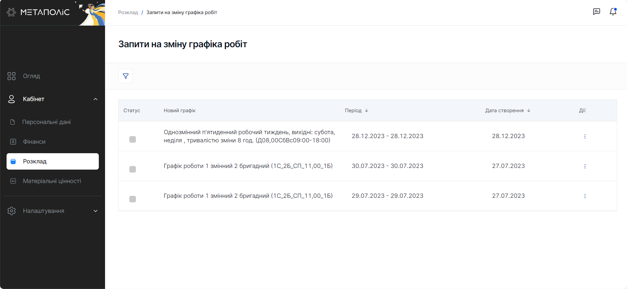The image size is (627, 289).
Task: Collapse the Кабінет section chevron
Action: [x=96, y=99]
